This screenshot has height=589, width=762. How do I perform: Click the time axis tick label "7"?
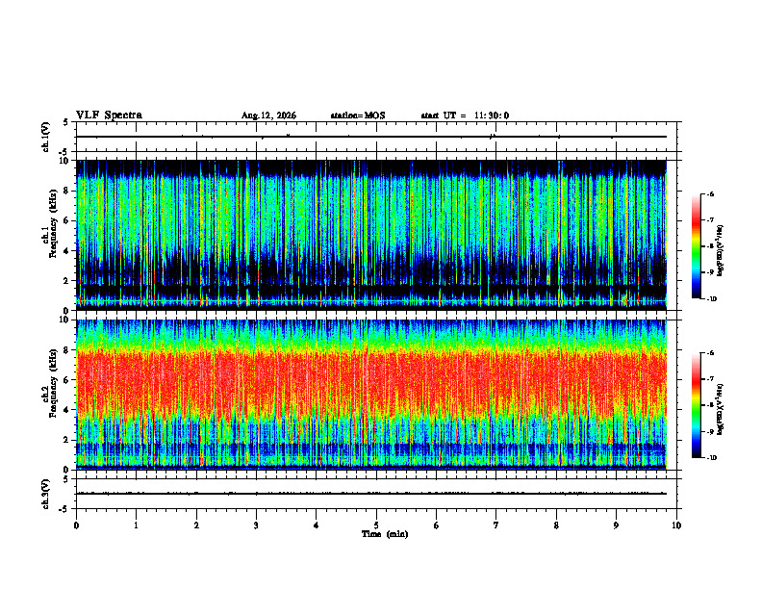496,525
